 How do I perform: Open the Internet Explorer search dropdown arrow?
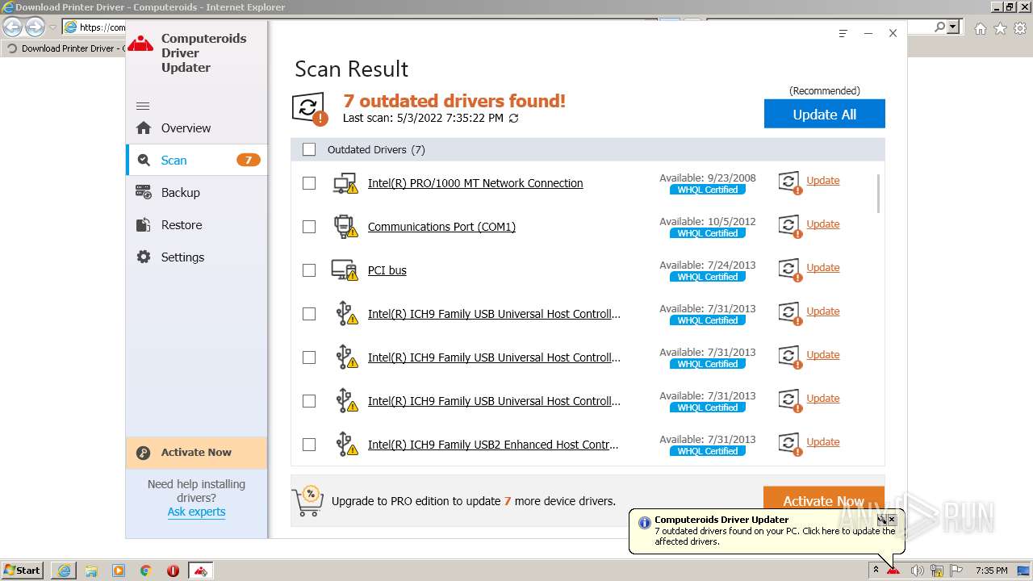pos(953,27)
